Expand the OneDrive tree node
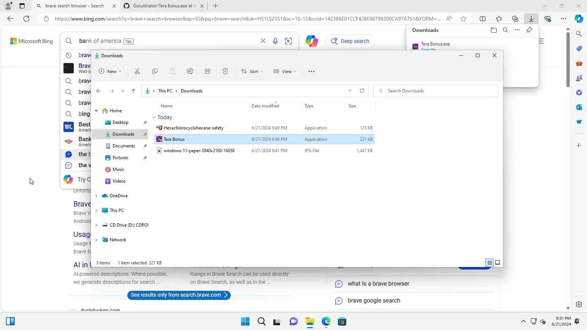Viewport: 587px width, 330px height. 96,196
